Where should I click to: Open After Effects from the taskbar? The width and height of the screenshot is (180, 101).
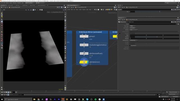pos(55,99)
